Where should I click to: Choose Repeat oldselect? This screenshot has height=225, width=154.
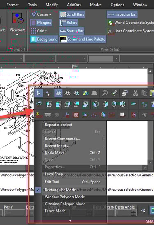point(58,125)
